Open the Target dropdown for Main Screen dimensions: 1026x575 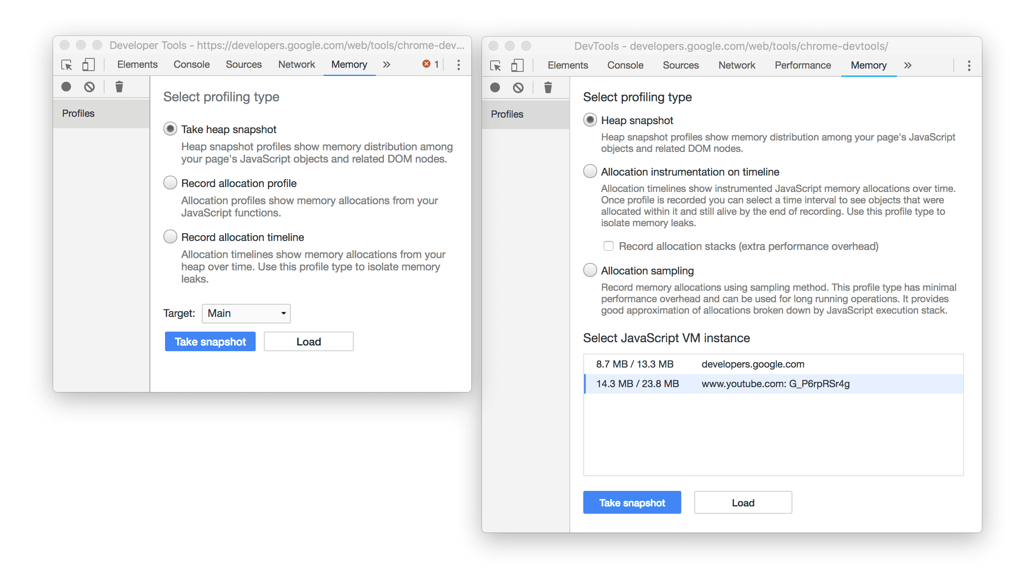click(245, 313)
